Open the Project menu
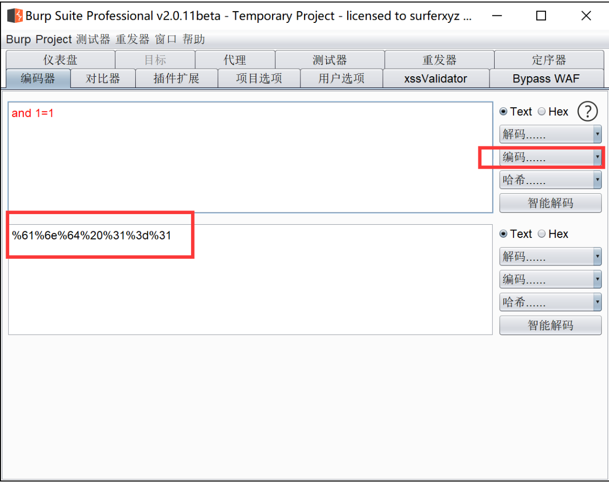This screenshot has height=482, width=609. [x=53, y=39]
